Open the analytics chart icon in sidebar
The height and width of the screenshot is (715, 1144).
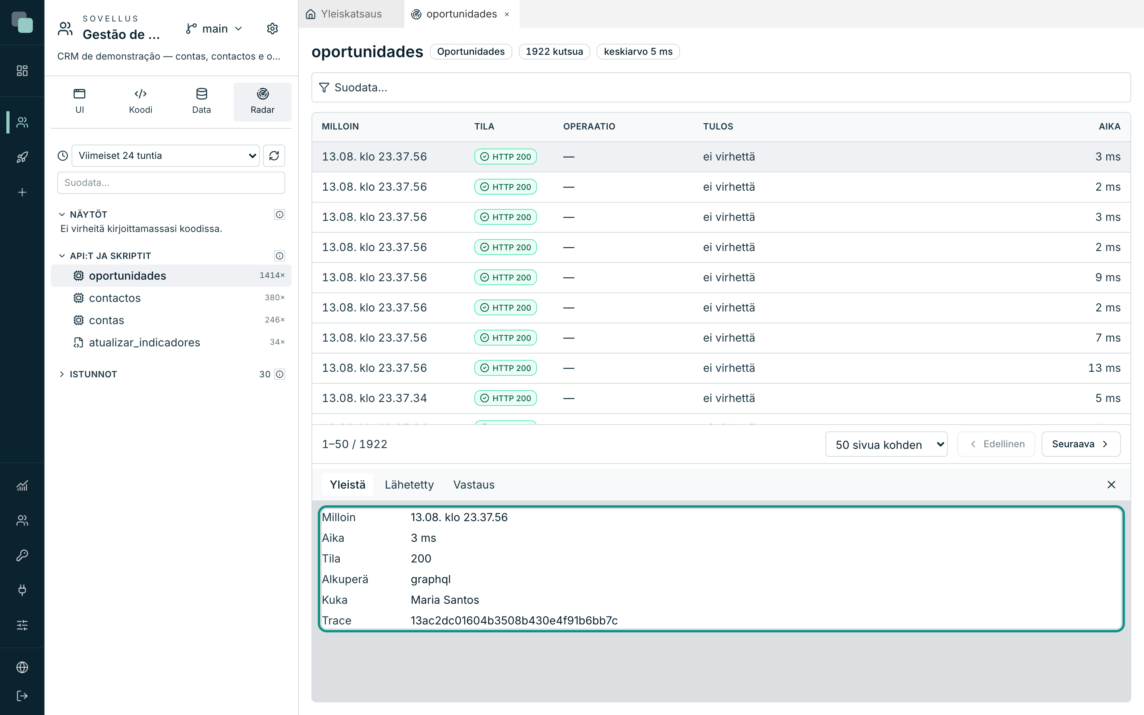(x=22, y=486)
